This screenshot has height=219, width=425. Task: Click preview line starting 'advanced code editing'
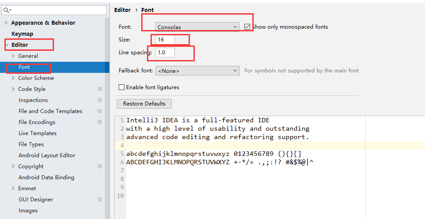tap(218, 137)
